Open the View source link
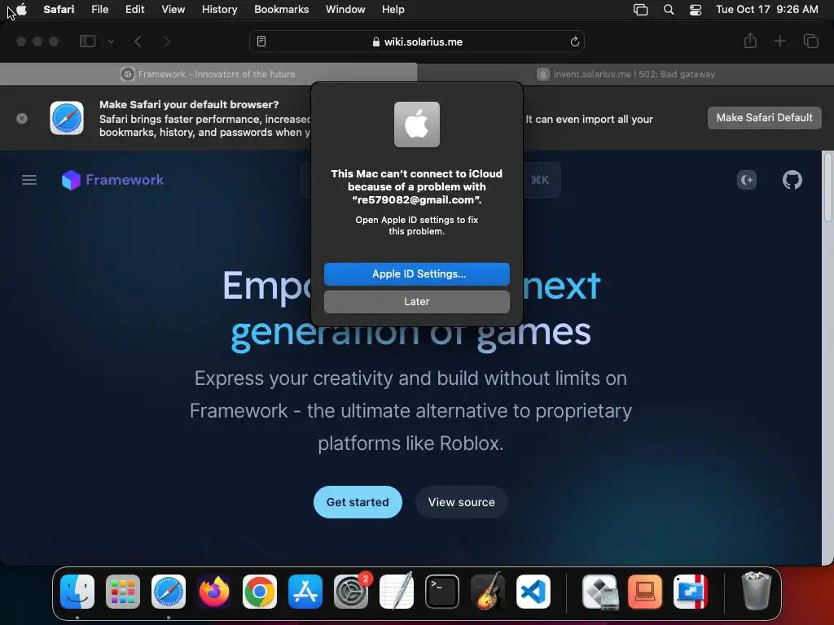The width and height of the screenshot is (834, 625). click(x=461, y=501)
